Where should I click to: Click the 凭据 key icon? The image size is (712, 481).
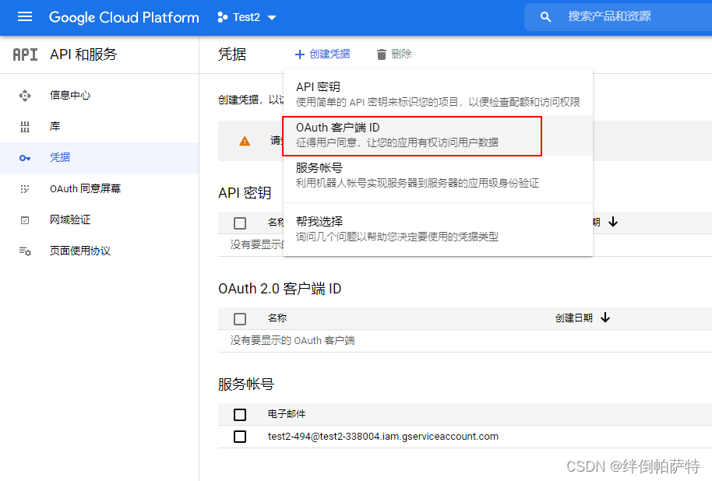click(25, 158)
